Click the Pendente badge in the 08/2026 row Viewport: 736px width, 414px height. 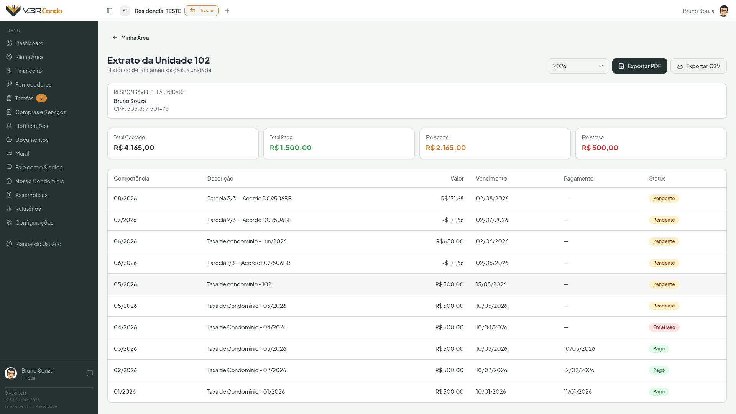tap(664, 198)
